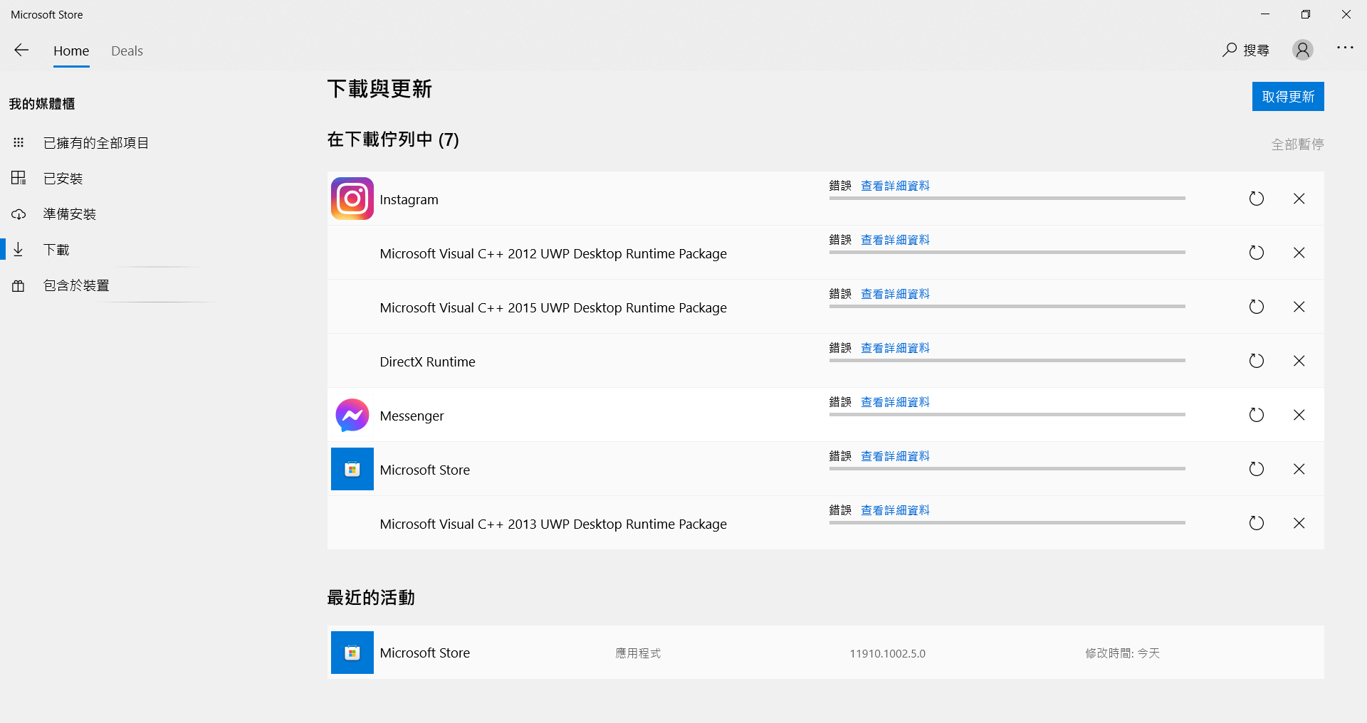Image resolution: width=1367 pixels, height=723 pixels.
Task: Cancel the Messenger download
Action: (1299, 415)
